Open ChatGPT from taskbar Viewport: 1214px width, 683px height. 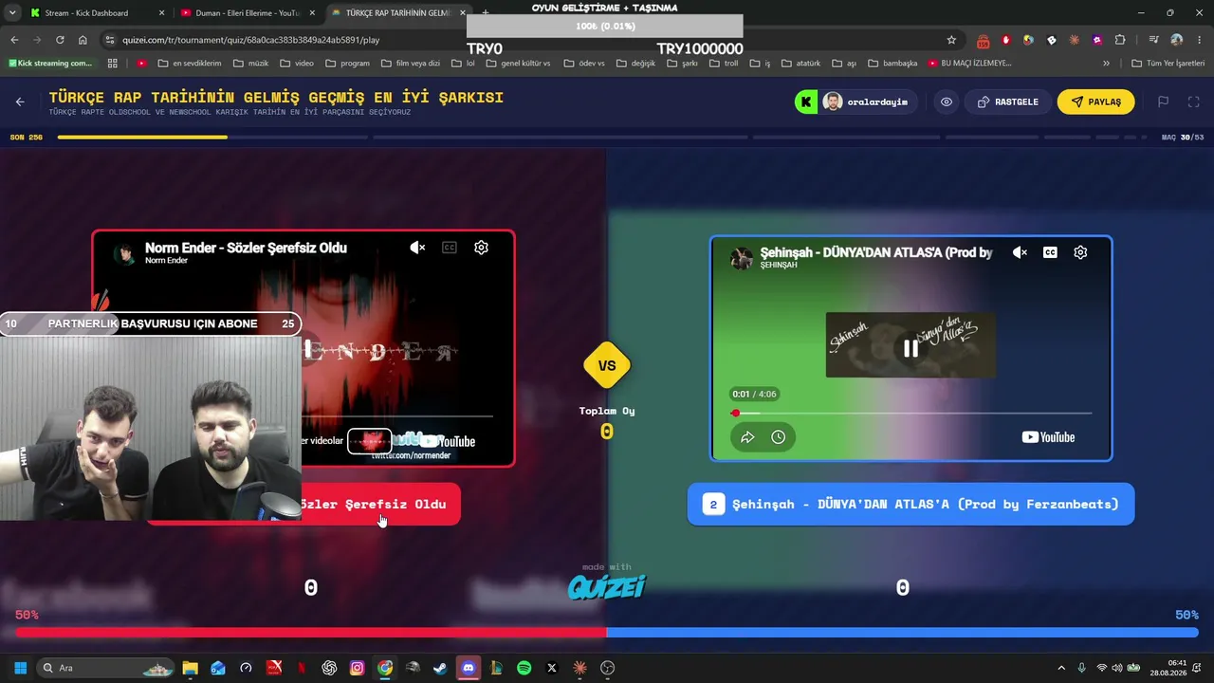point(329,668)
